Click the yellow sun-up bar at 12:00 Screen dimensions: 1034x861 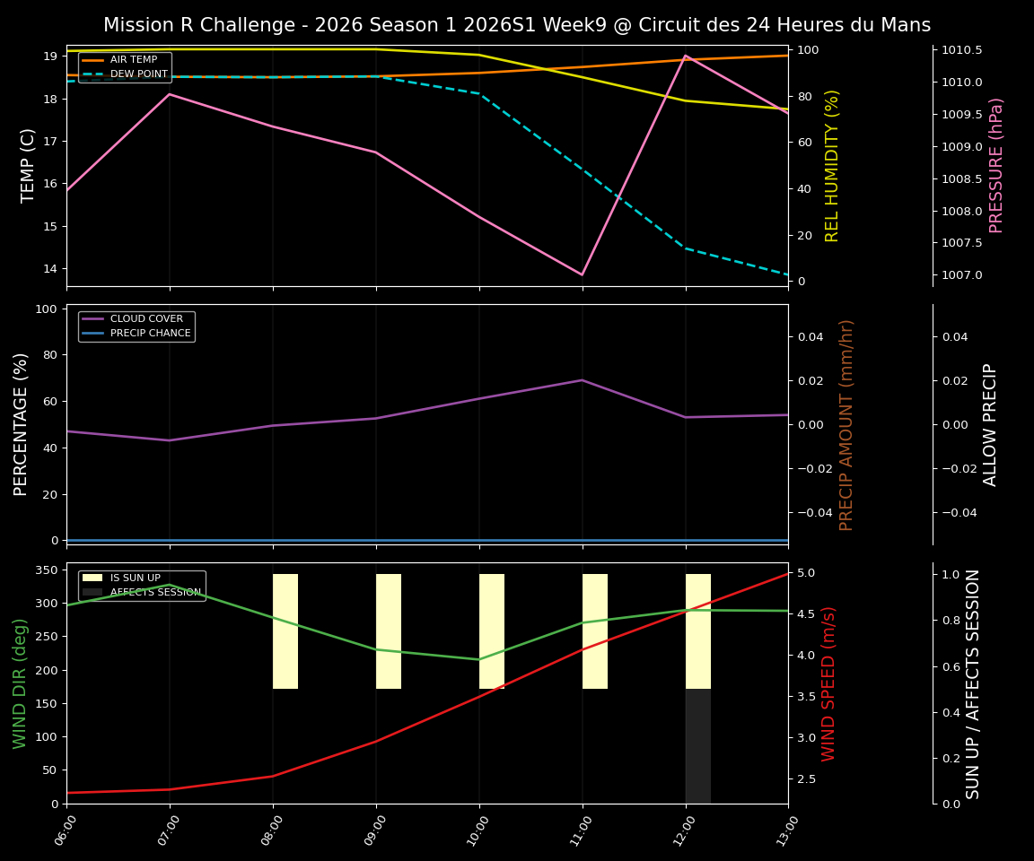697,628
